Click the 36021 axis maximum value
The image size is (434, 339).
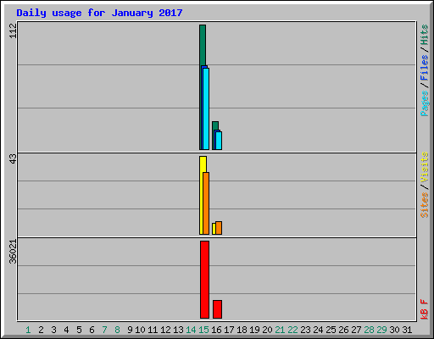tap(13, 252)
